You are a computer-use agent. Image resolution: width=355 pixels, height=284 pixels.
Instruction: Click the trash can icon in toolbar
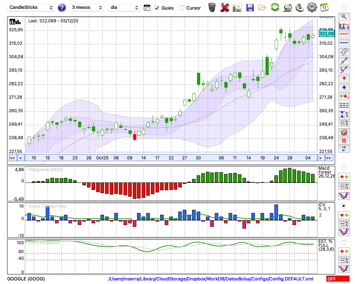212,7
